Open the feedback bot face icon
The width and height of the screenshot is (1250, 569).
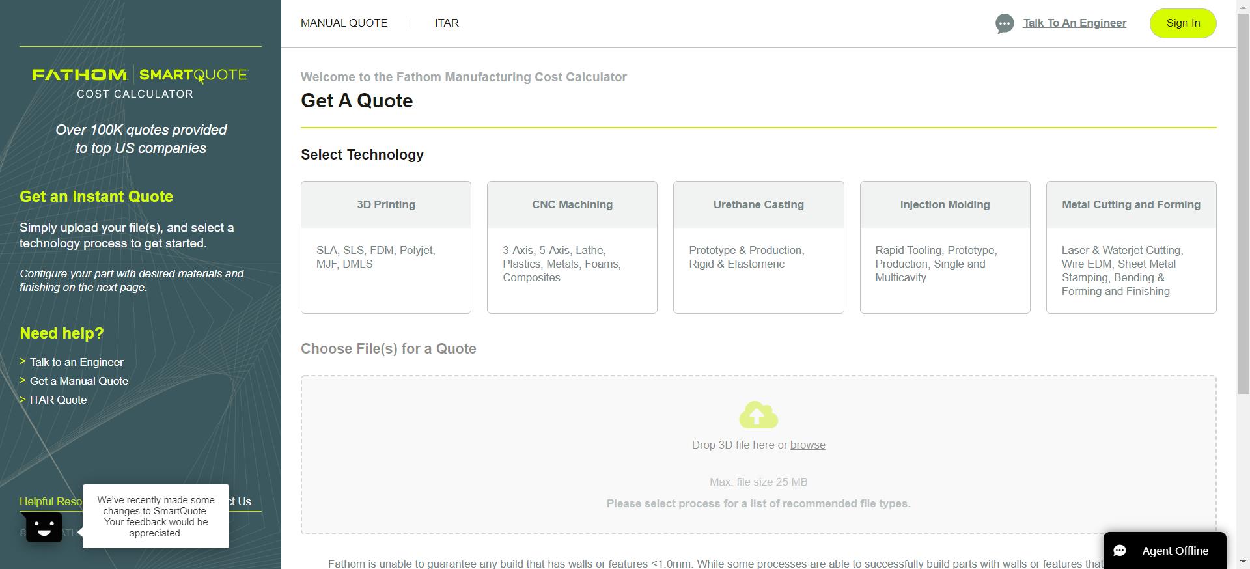[44, 527]
